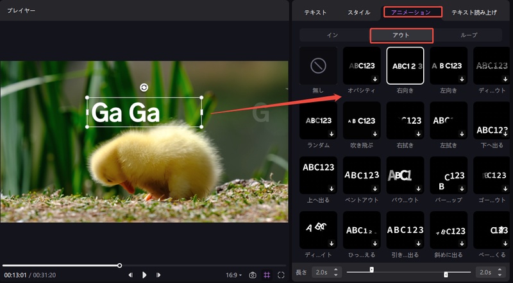Pick the 吹き飛ぶ animation thumbnail
Image resolution: width=513 pixels, height=283 pixels.
(361, 120)
